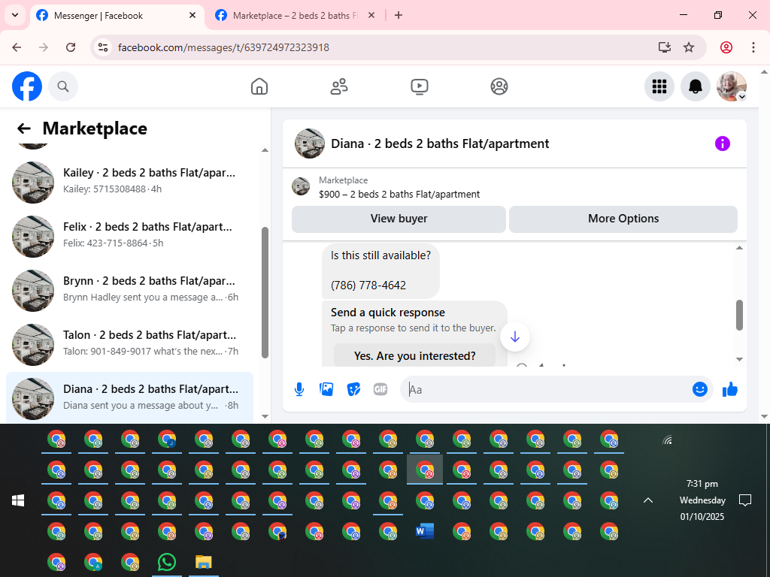Viewport: 770px width, 577px height.
Task: Click conversation list scroll down arrow
Action: [x=265, y=416]
